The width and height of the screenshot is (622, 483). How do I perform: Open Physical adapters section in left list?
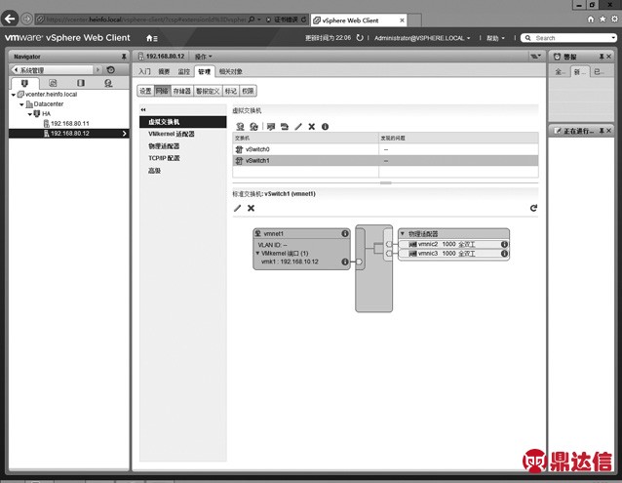[x=183, y=146]
